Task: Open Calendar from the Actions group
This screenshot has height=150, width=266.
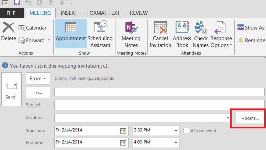Action: tap(32, 27)
